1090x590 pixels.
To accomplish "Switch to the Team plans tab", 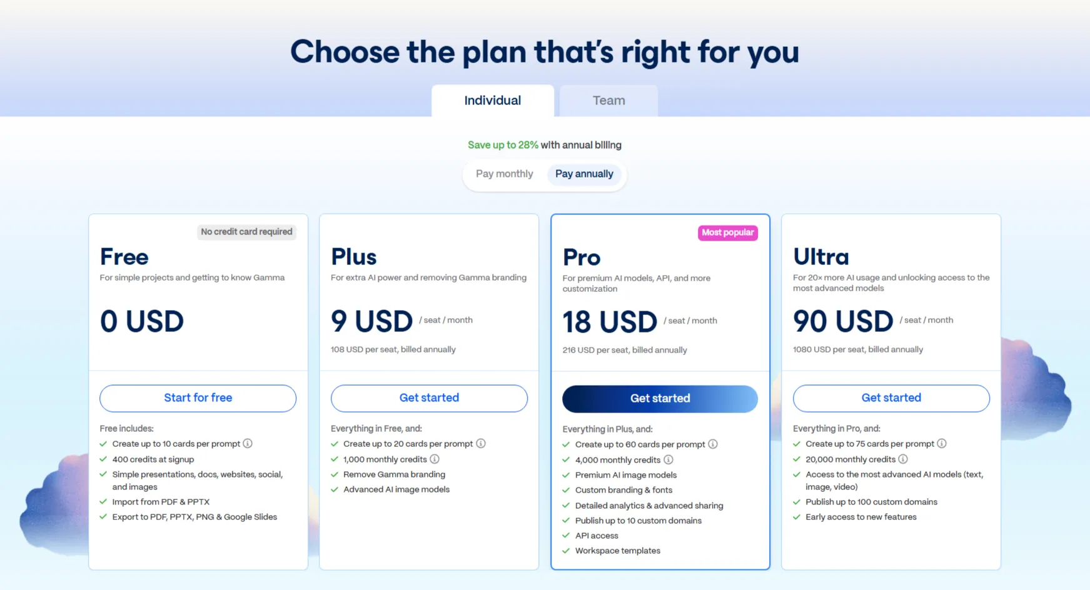I will click(608, 101).
